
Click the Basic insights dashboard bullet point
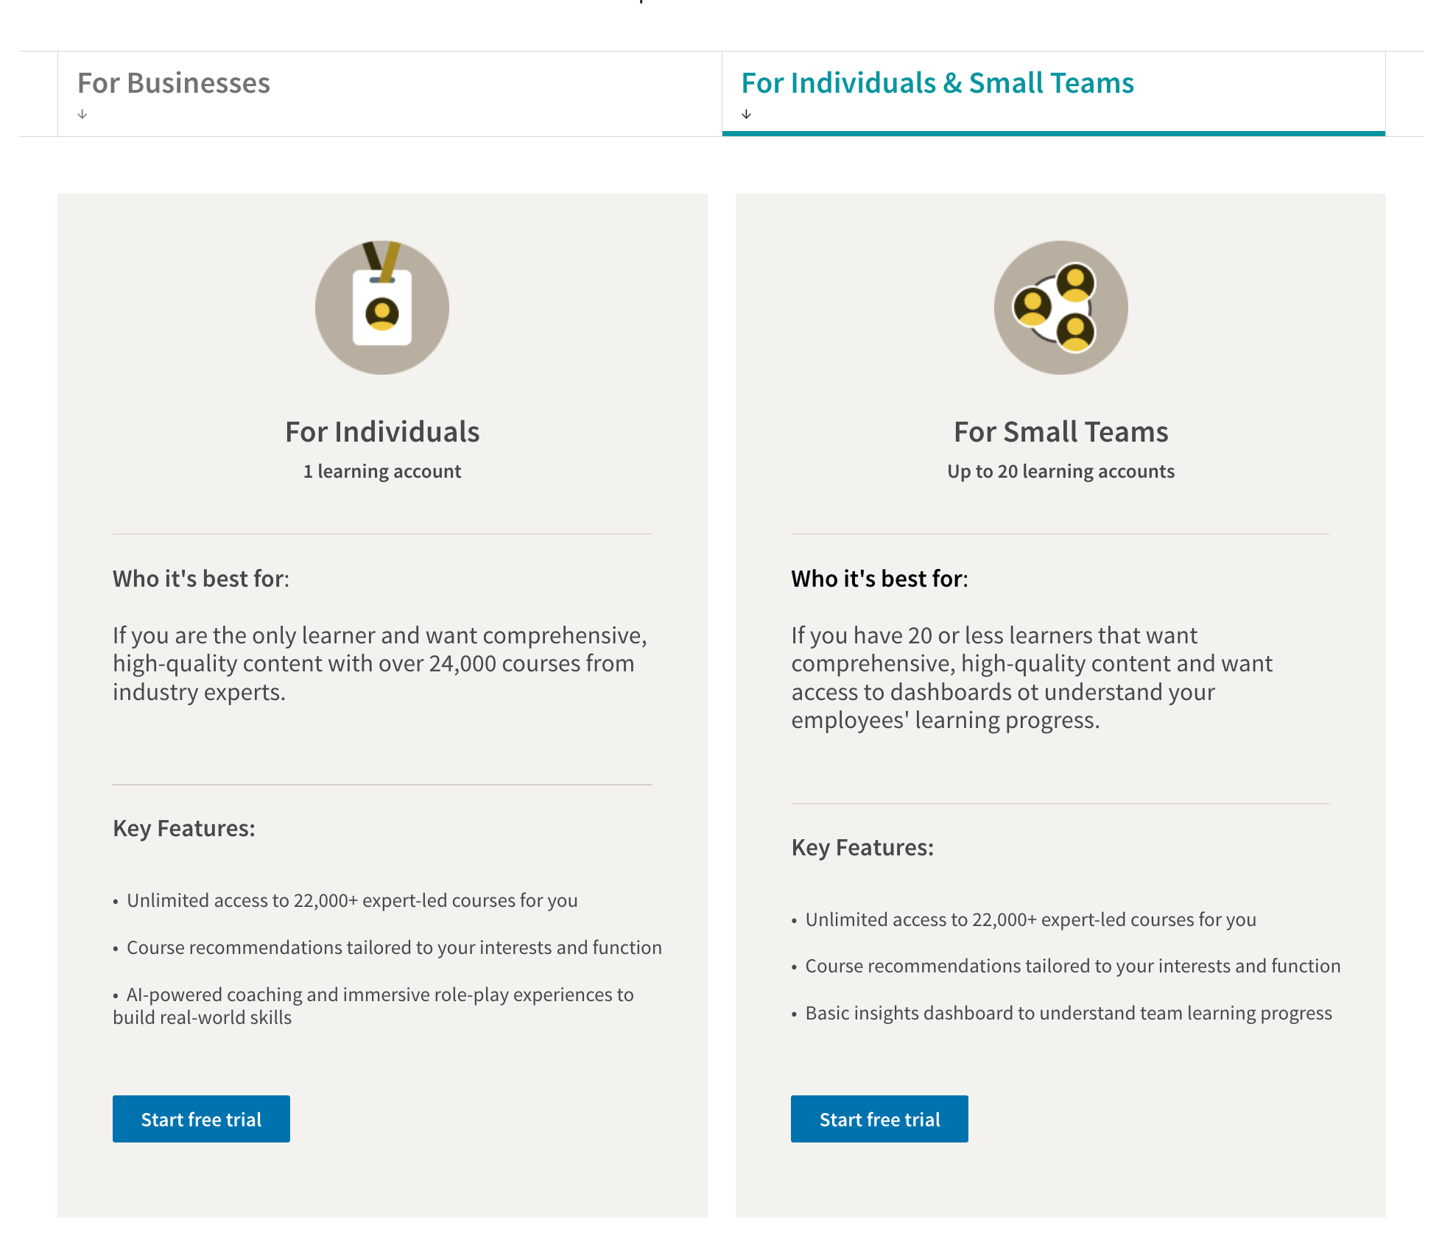tap(1068, 1013)
